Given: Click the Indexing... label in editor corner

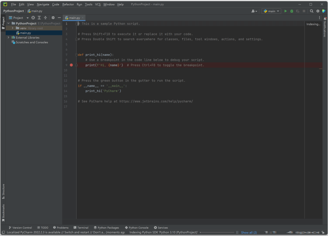Looking at the screenshot, I should (313, 24).
